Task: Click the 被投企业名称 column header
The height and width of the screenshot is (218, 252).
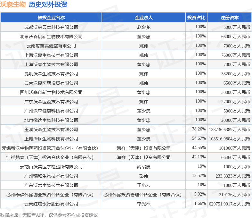Action: pos(51,17)
